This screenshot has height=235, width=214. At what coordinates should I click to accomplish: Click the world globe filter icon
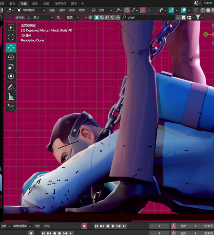point(113,17)
